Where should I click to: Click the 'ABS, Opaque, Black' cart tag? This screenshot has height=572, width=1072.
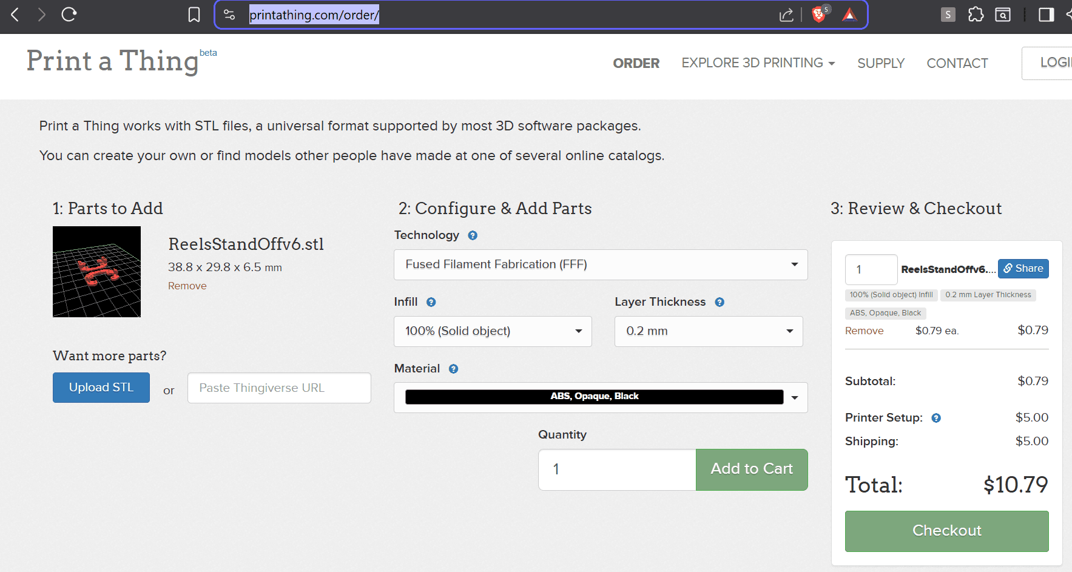click(885, 313)
